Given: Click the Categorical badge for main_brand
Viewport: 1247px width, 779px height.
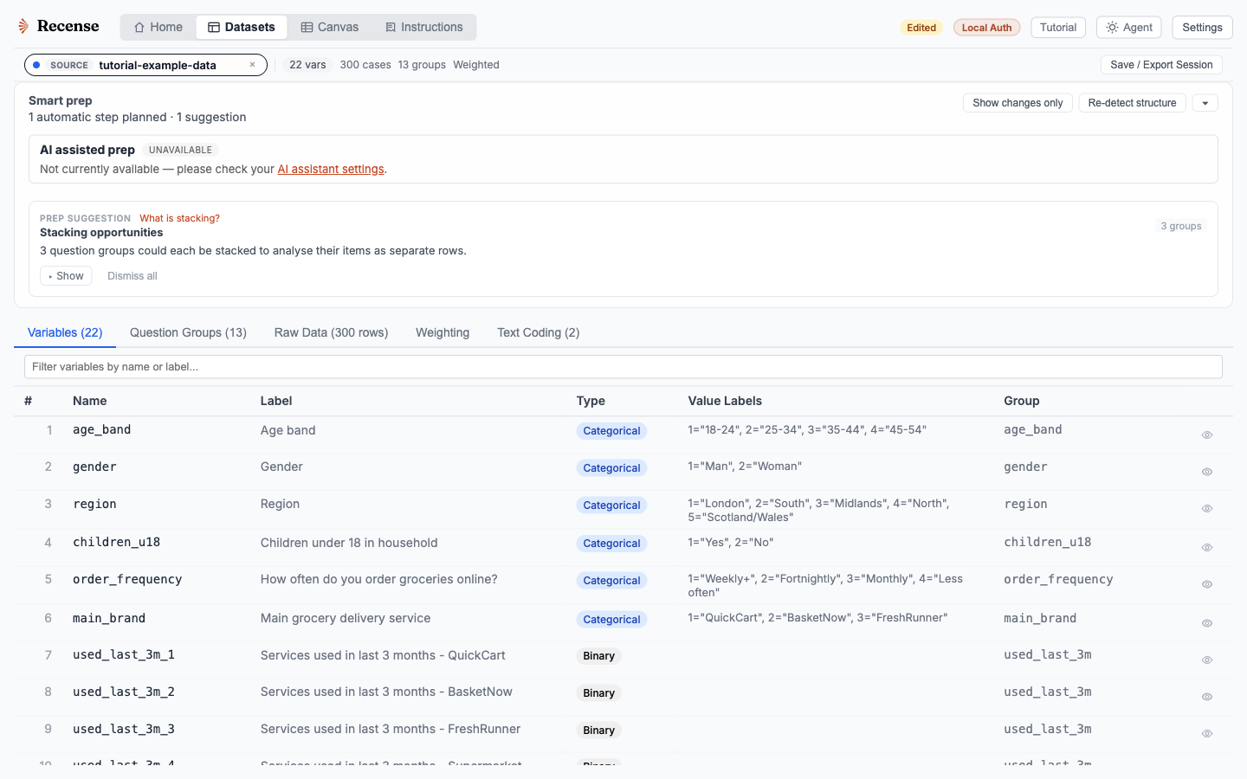Looking at the screenshot, I should coord(611,620).
